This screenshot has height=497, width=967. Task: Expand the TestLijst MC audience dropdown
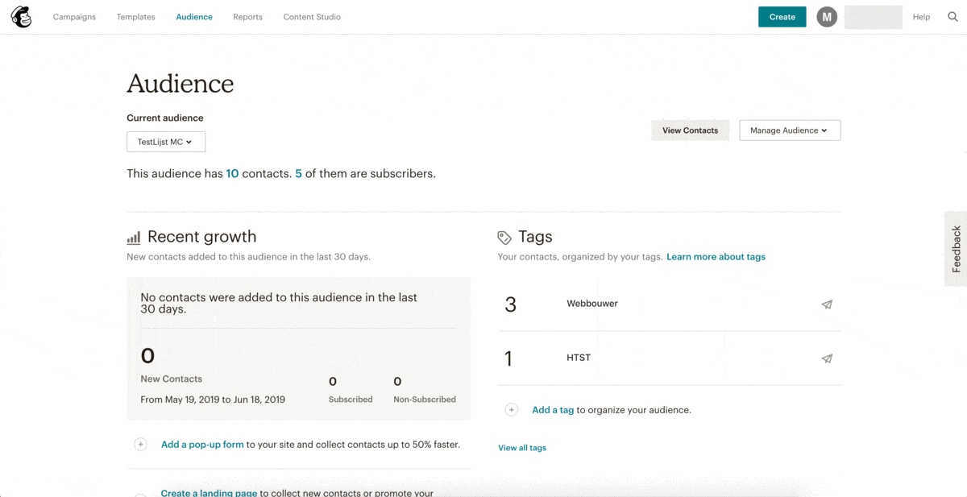pyautogui.click(x=166, y=142)
